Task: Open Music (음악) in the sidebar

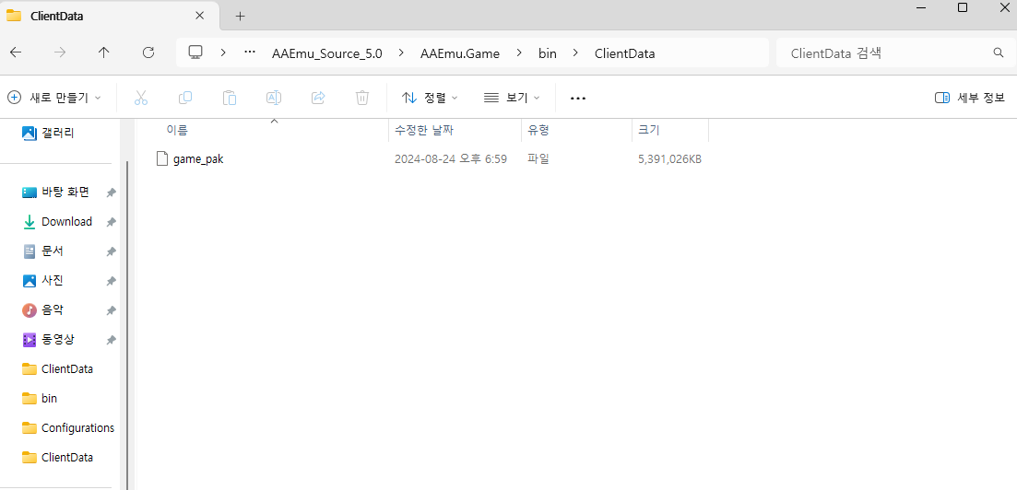Action: pos(42,310)
